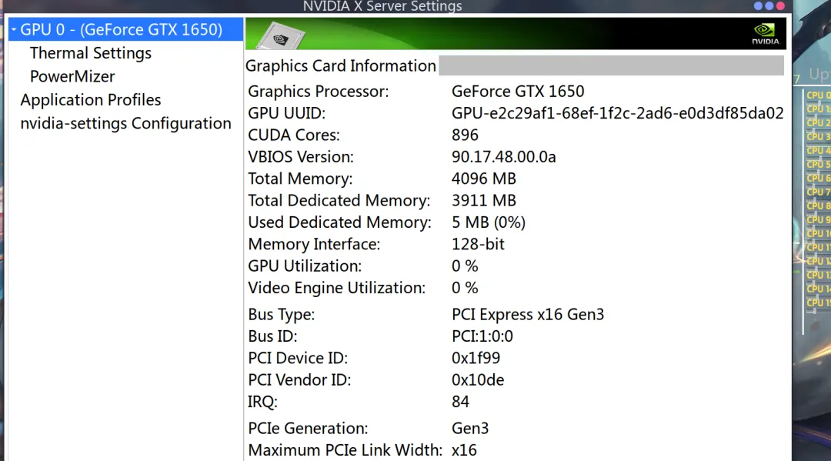Click the CUDA Cores value 896
831x461 pixels.
coord(465,135)
